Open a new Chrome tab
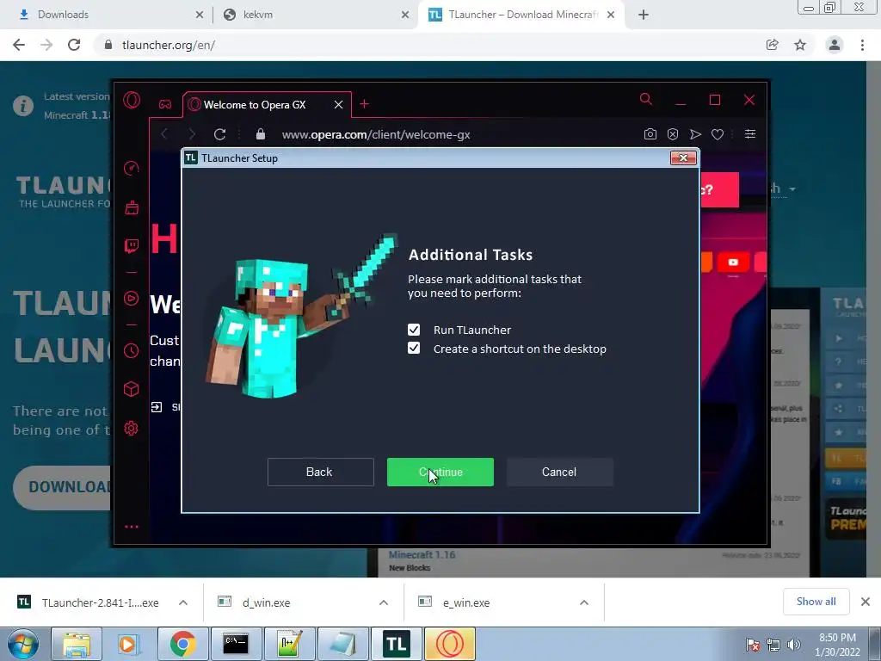The image size is (881, 661). tap(644, 15)
